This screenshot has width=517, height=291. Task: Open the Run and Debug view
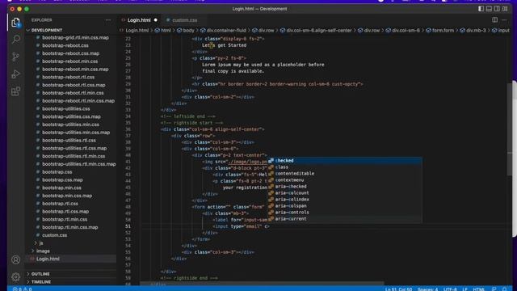tap(15, 74)
